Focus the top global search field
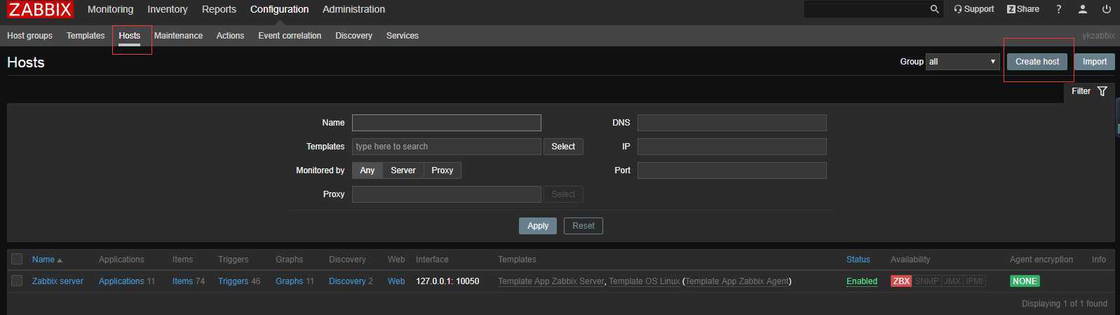This screenshot has width=1120, height=315. 866,9
